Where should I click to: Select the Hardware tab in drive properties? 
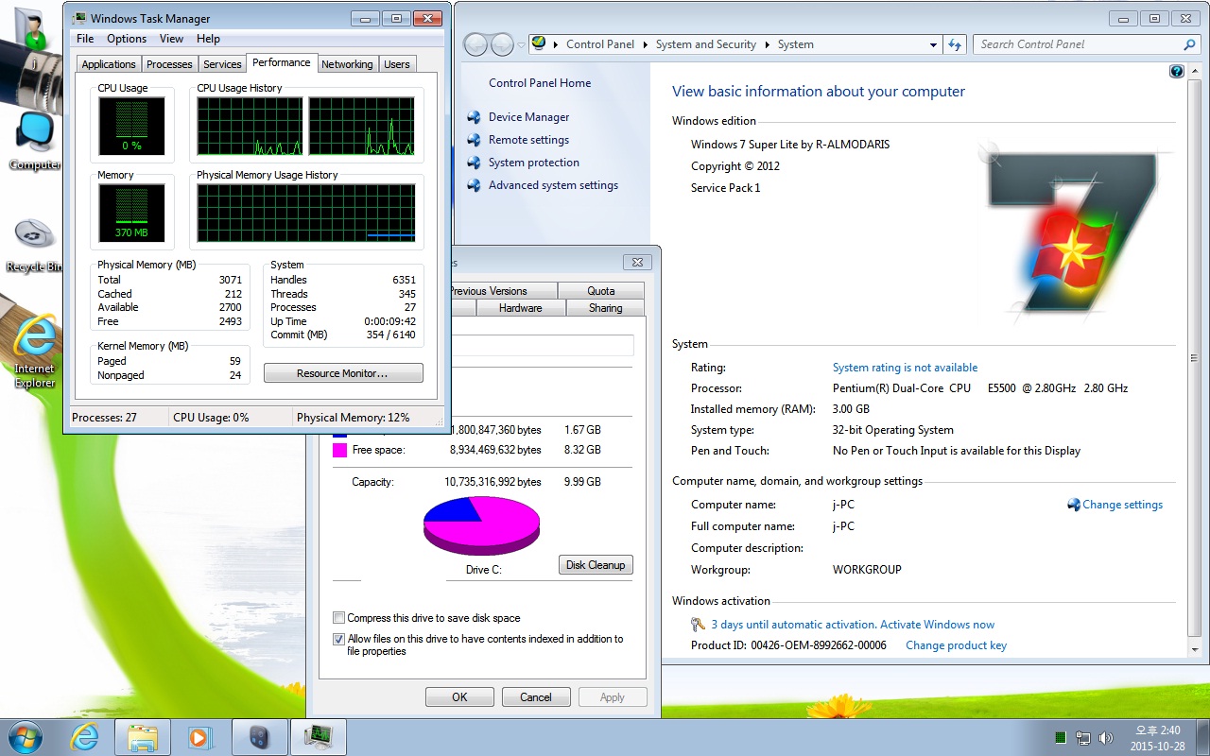[x=520, y=308]
